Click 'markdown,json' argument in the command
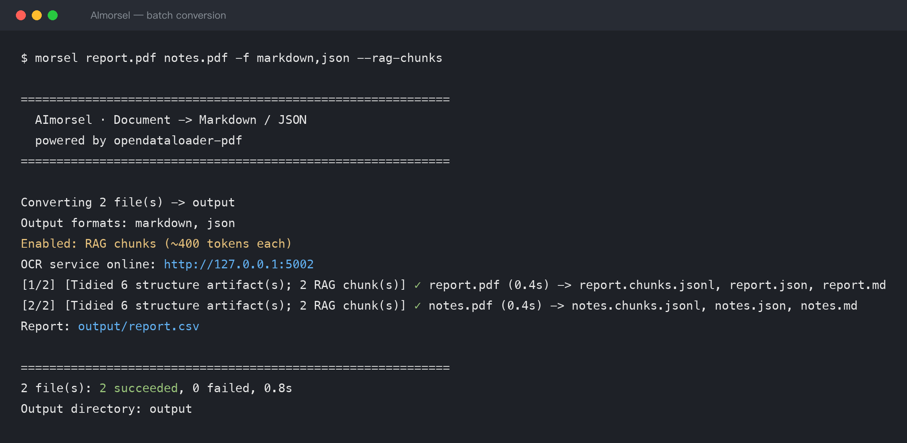 303,58
